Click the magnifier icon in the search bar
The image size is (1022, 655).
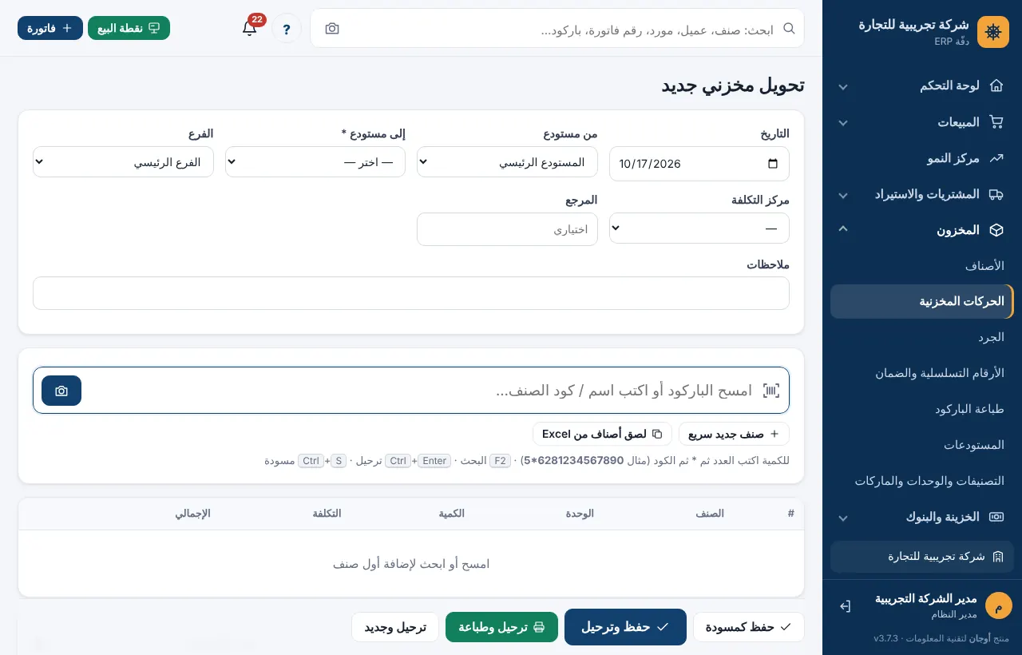point(789,29)
